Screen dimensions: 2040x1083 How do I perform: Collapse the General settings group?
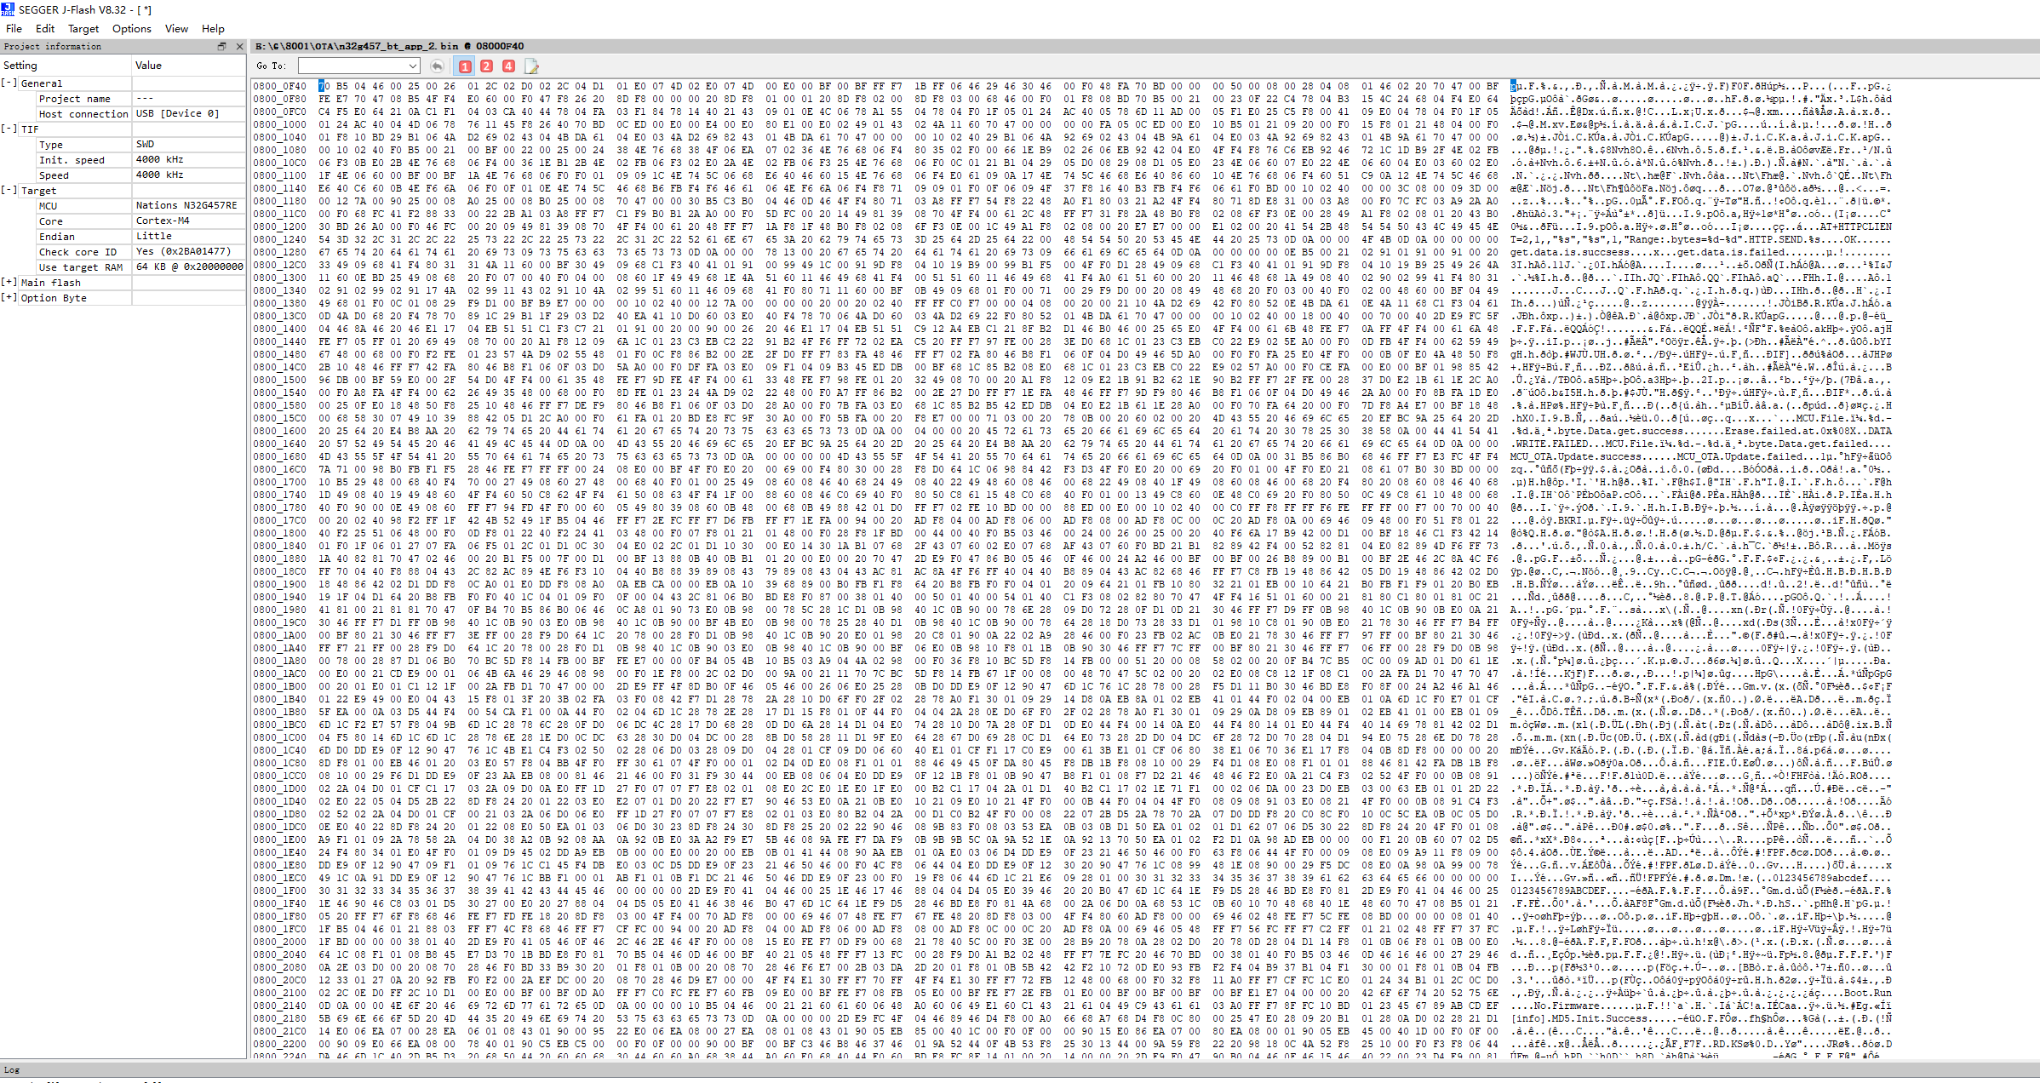(9, 83)
